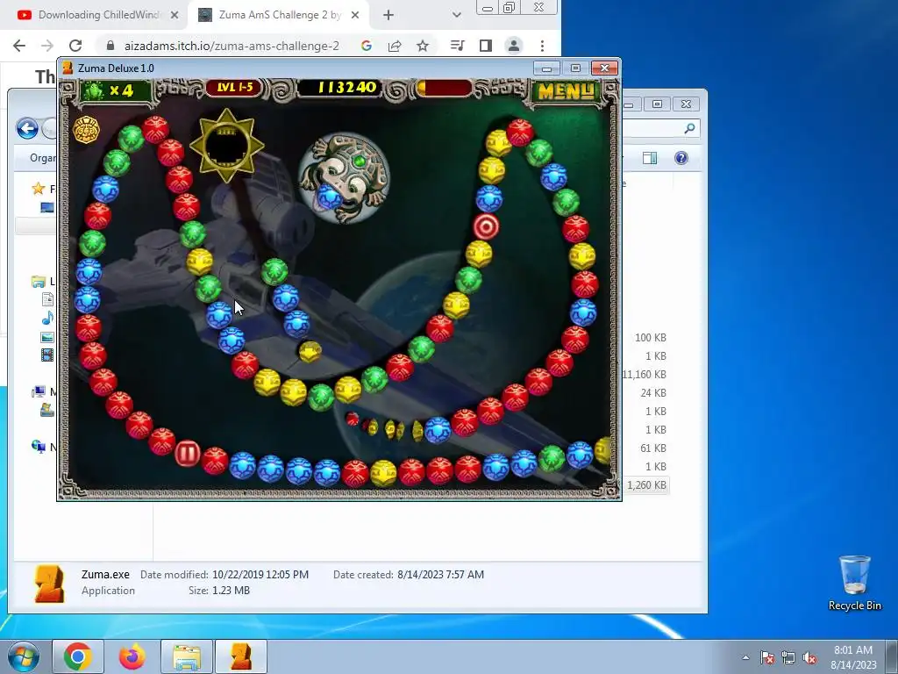Open Firefox from the taskbar
Screen dimensions: 898x674
132,656
